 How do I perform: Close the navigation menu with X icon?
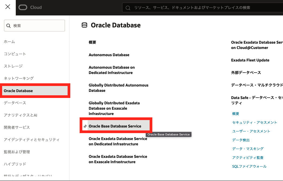[8, 7]
